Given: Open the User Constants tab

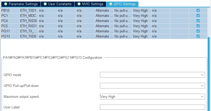Looking at the screenshot, I should [58, 4].
